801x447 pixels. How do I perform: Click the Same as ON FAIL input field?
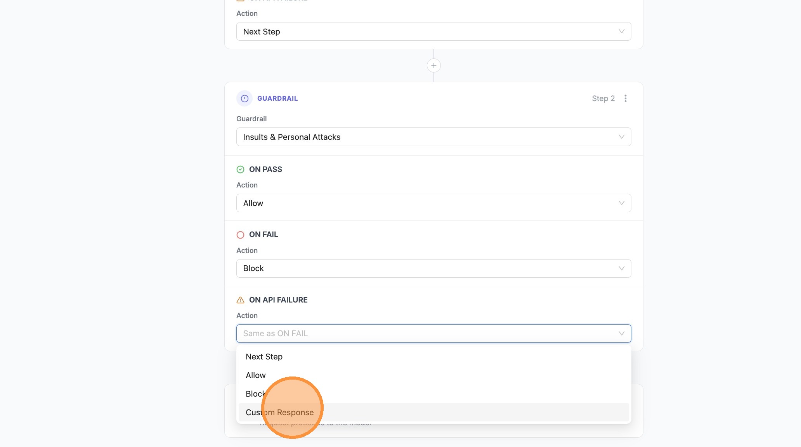(x=427, y=334)
